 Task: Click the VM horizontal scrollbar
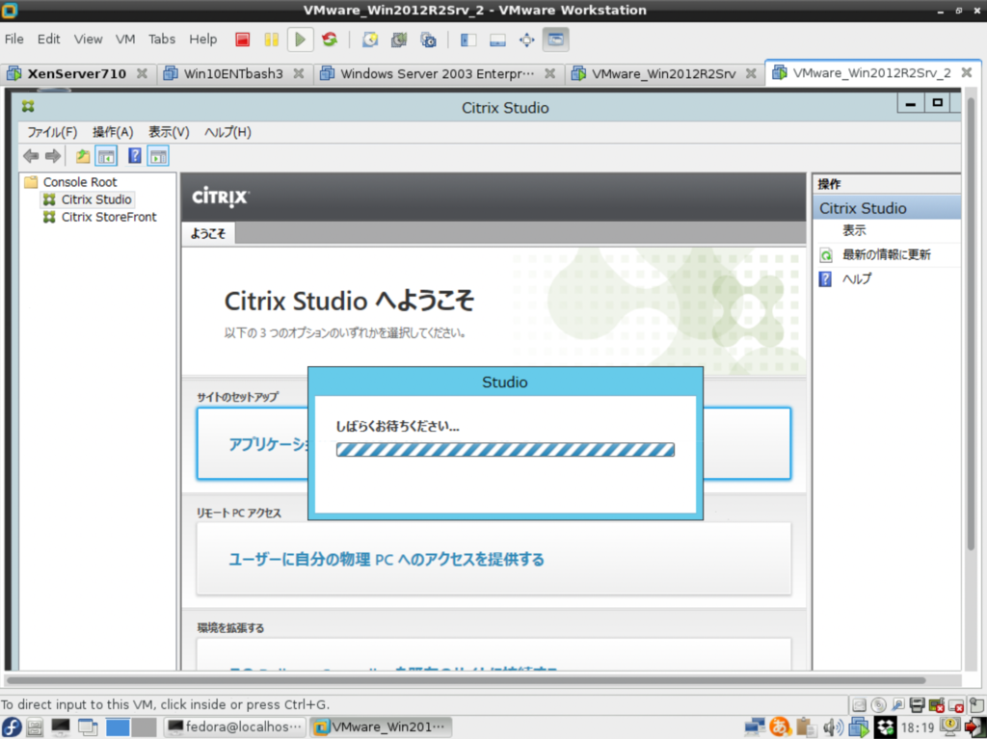466,680
